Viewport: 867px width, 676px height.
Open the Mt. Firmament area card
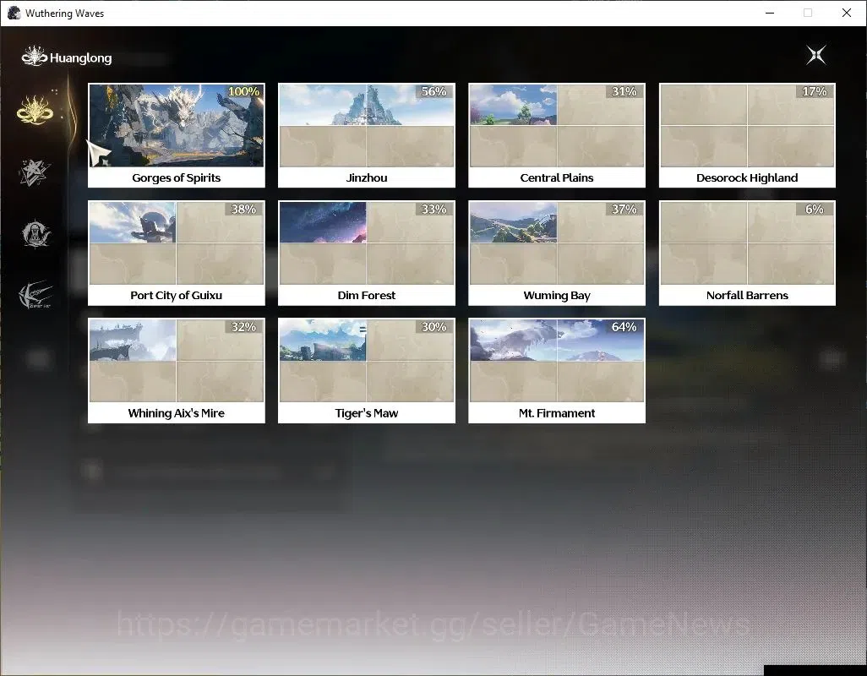pyautogui.click(x=557, y=371)
